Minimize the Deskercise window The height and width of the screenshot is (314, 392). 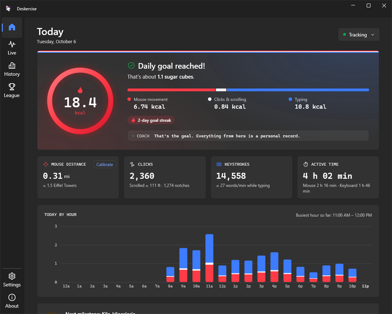point(353,5)
